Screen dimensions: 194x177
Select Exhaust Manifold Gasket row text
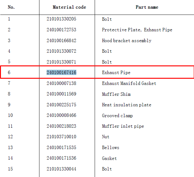(x=129, y=83)
